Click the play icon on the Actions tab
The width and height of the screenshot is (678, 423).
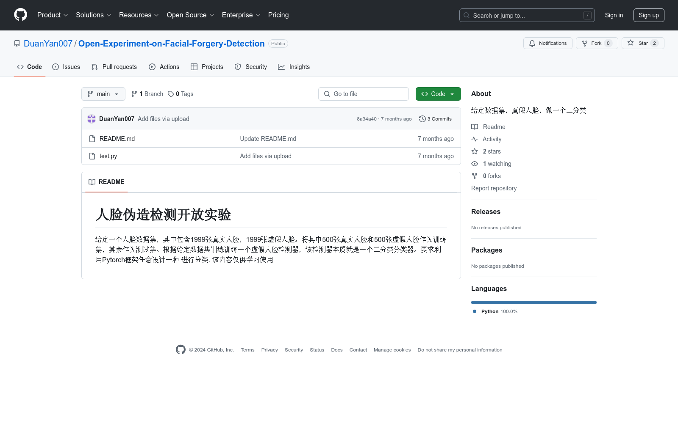pos(152,67)
